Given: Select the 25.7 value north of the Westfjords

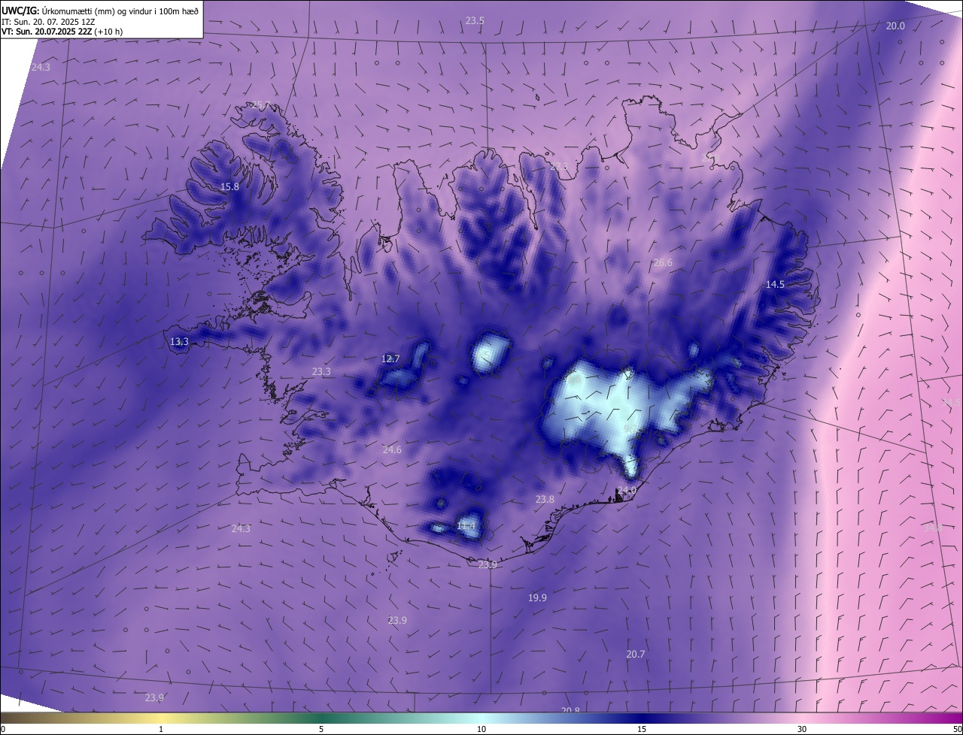Looking at the screenshot, I should click(261, 105).
